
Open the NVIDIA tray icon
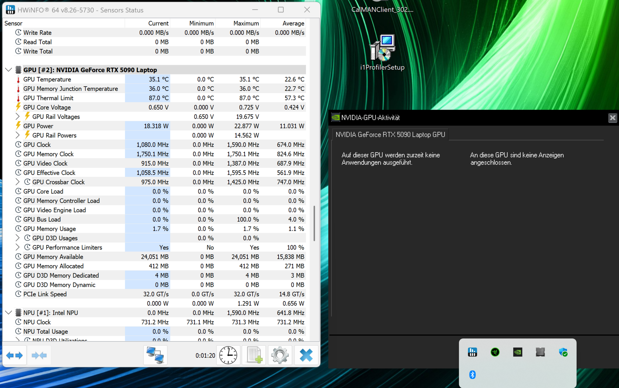pos(518,352)
